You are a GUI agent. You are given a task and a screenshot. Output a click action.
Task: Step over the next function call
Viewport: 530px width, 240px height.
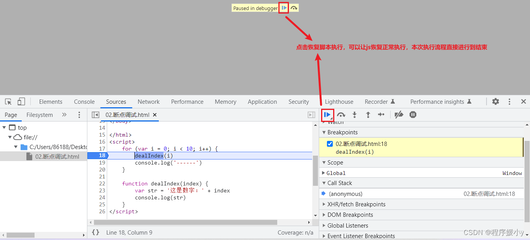click(x=341, y=115)
